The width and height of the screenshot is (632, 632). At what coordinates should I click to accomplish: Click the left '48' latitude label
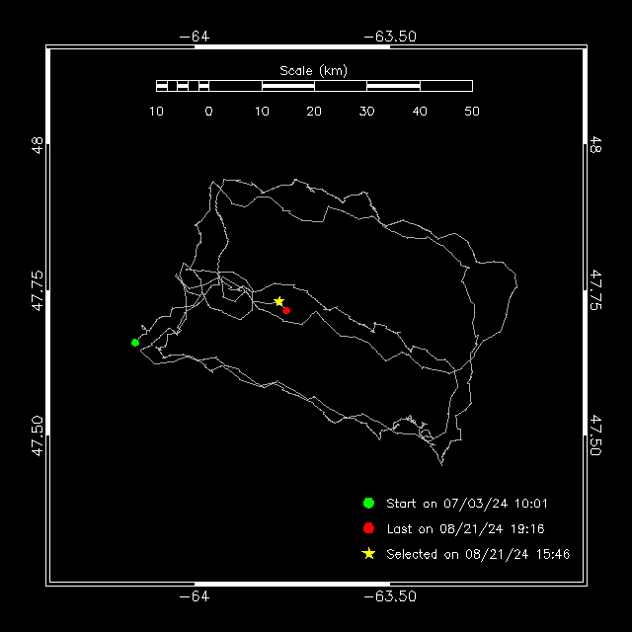[x=38, y=145]
